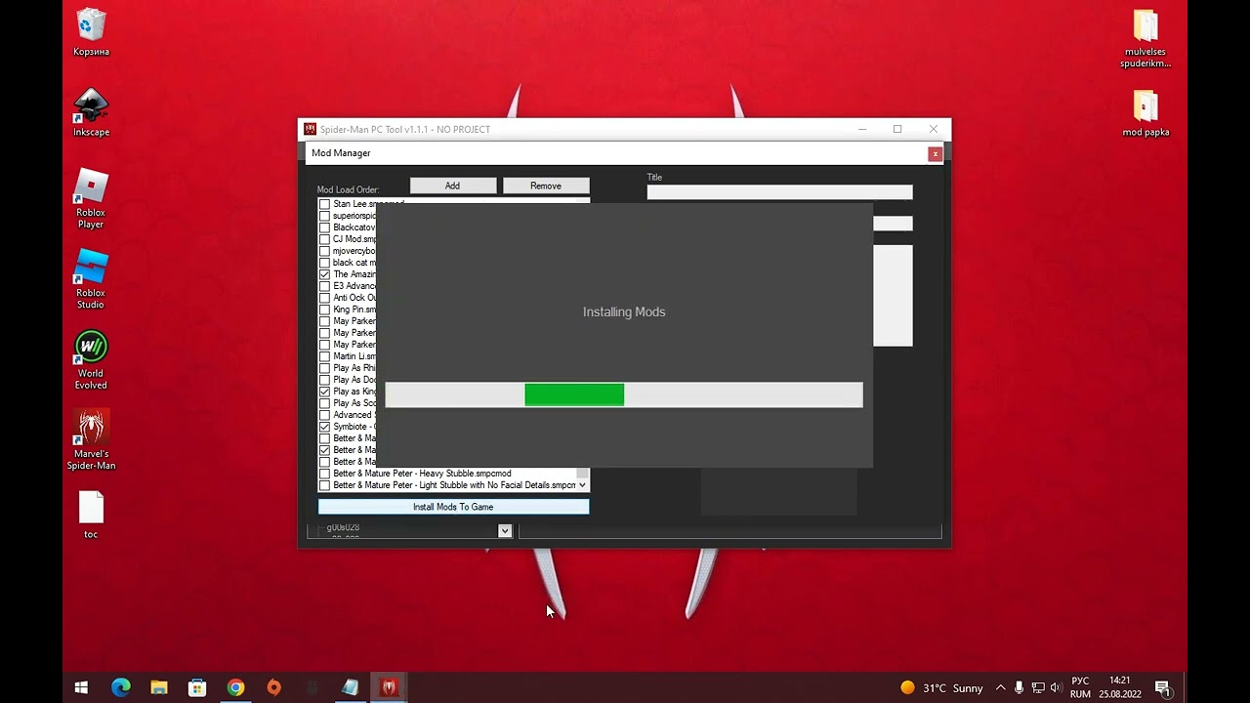Click the РУС RUM language indicator
Viewport: 1250px width, 703px height.
(1080, 687)
